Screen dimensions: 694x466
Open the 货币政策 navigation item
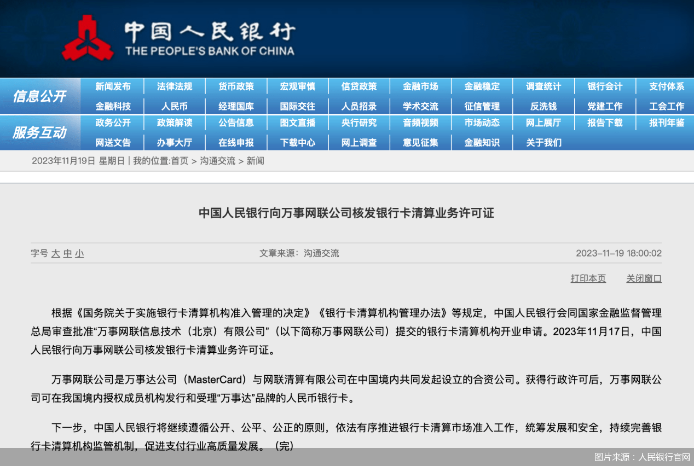236,86
